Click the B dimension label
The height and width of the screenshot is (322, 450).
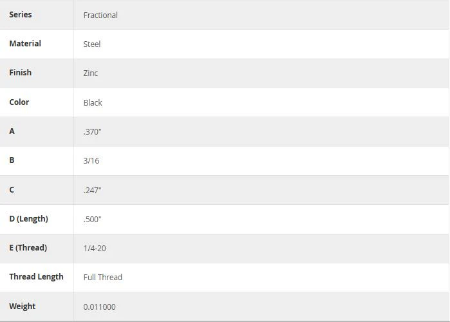[12, 160]
